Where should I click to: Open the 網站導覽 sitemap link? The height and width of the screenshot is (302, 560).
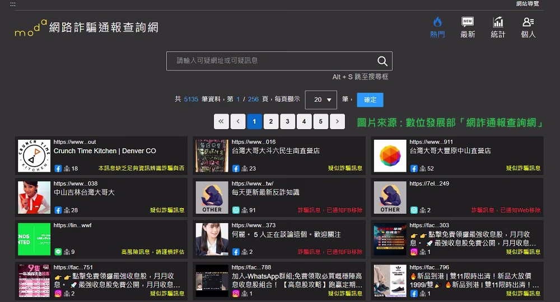tap(528, 3)
